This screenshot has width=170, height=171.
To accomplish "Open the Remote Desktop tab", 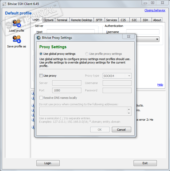I will [x=82, y=20].
